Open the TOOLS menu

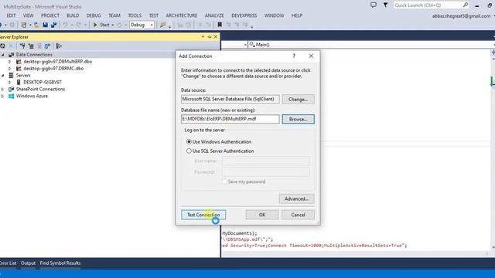click(135, 15)
